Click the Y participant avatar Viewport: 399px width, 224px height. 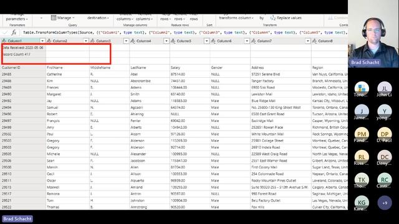click(x=384, y=111)
